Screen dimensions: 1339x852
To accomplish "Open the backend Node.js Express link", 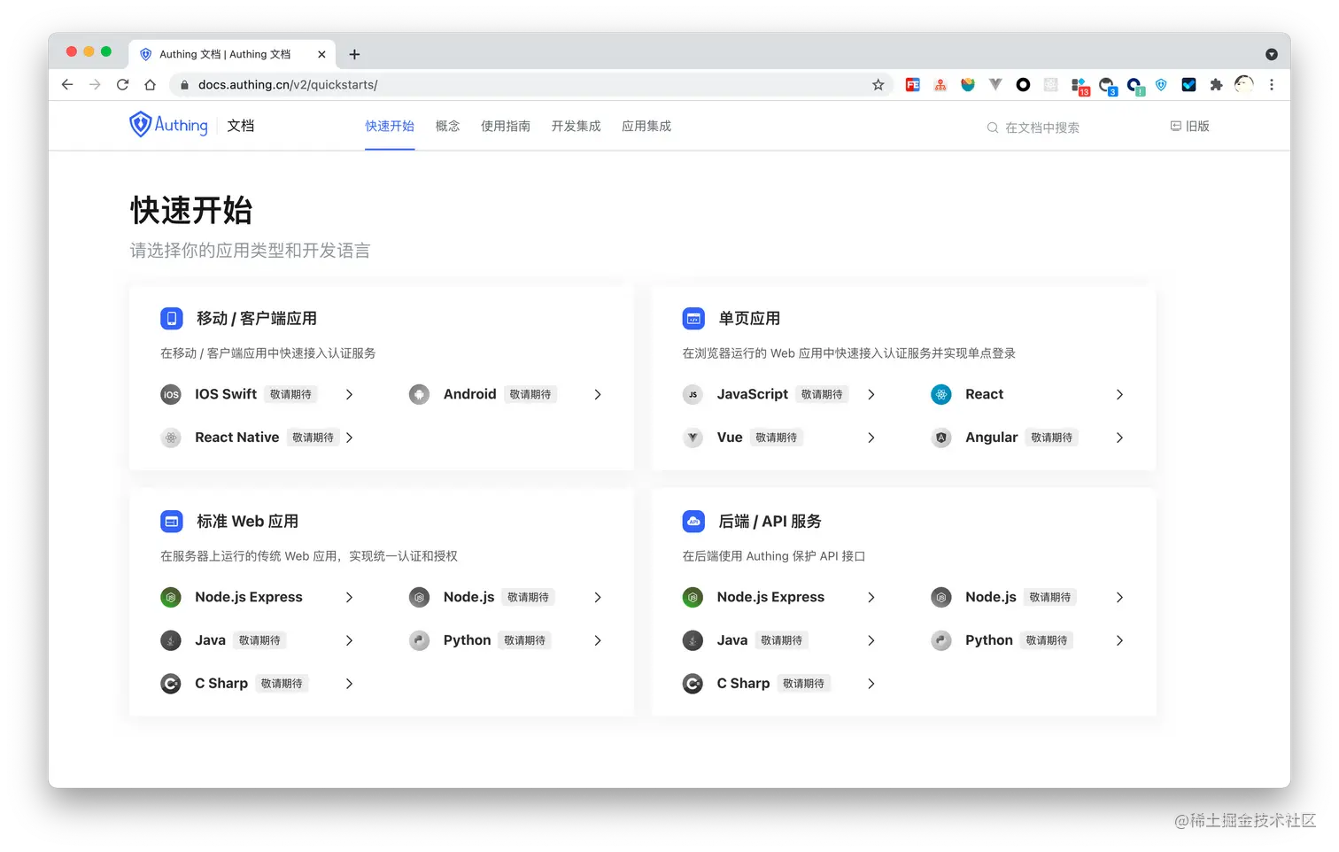I will 770,598.
